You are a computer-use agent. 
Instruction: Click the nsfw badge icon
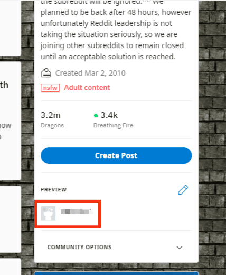[x=50, y=88]
